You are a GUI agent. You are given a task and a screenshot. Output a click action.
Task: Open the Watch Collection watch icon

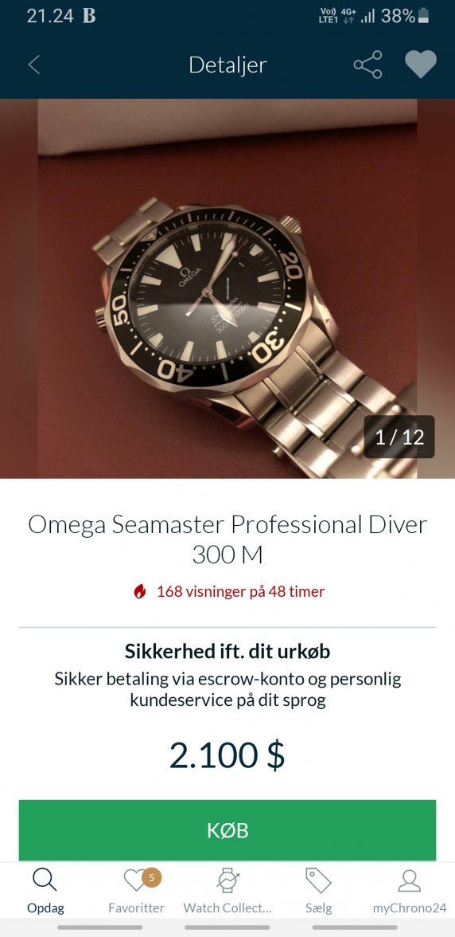tap(227, 880)
